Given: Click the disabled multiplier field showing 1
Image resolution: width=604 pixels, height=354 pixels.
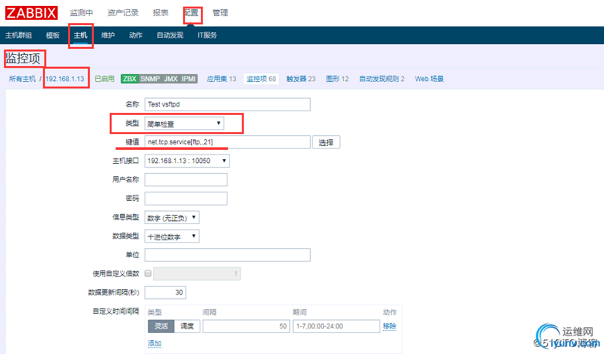Looking at the screenshot, I should coord(197,273).
